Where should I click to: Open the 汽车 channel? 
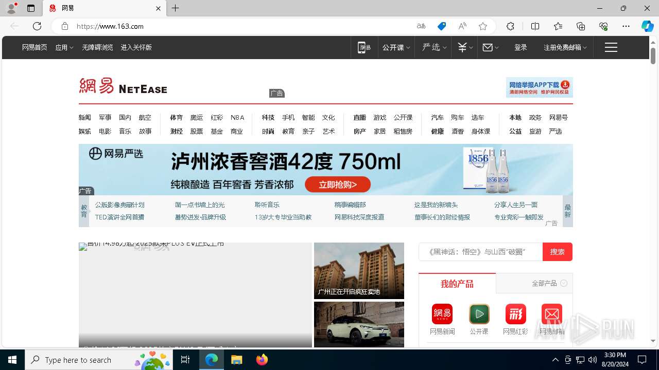[x=438, y=117]
